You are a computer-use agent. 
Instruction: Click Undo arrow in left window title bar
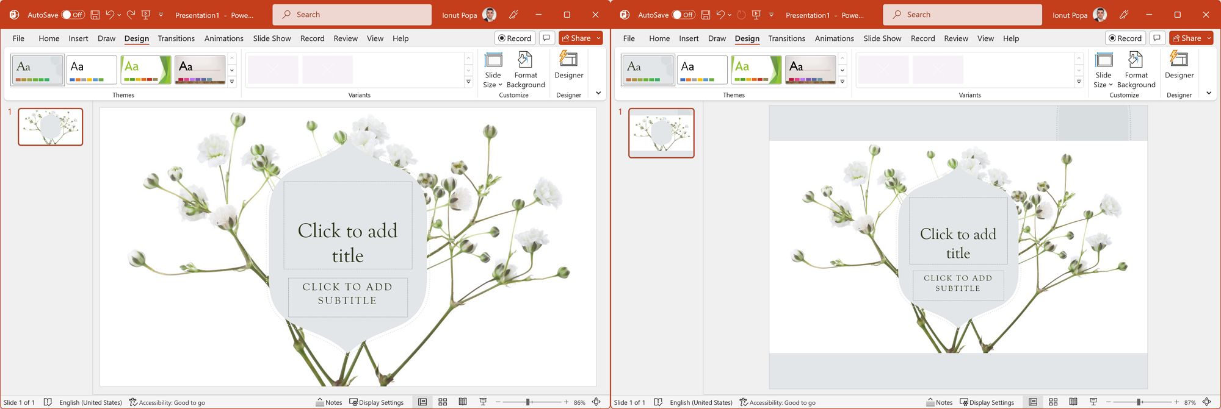pos(110,15)
